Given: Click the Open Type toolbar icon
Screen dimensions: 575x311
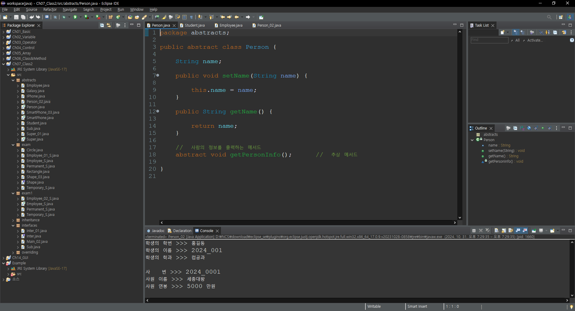Looking at the screenshot, I should point(130,17).
